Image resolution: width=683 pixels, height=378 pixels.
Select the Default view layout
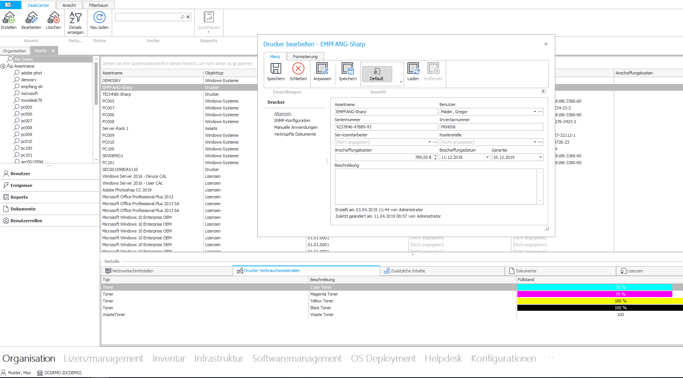(377, 74)
